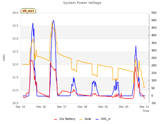Click the 200 right axis value
The image size is (165, 124).
coord(154,65)
